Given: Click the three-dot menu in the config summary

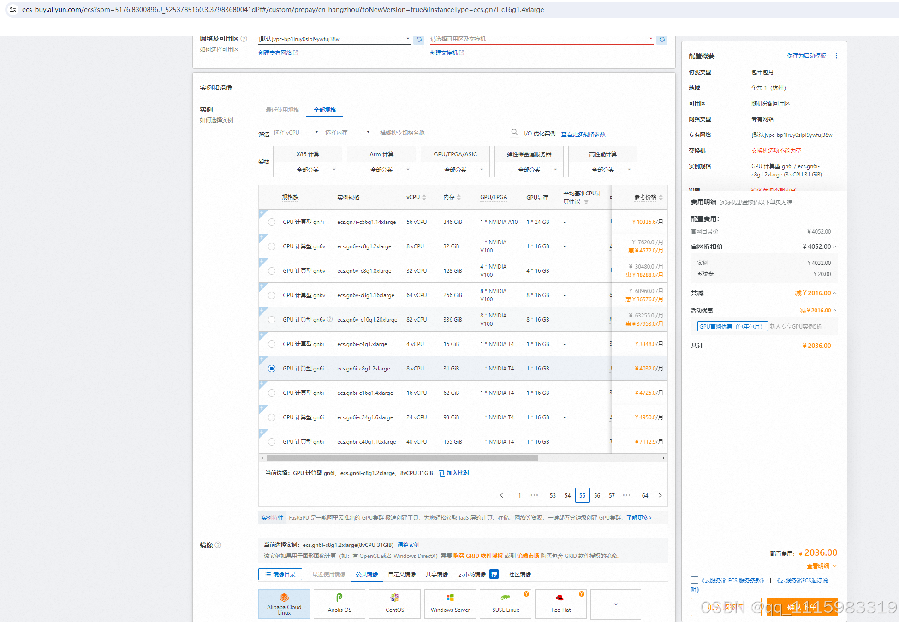Looking at the screenshot, I should pos(836,56).
